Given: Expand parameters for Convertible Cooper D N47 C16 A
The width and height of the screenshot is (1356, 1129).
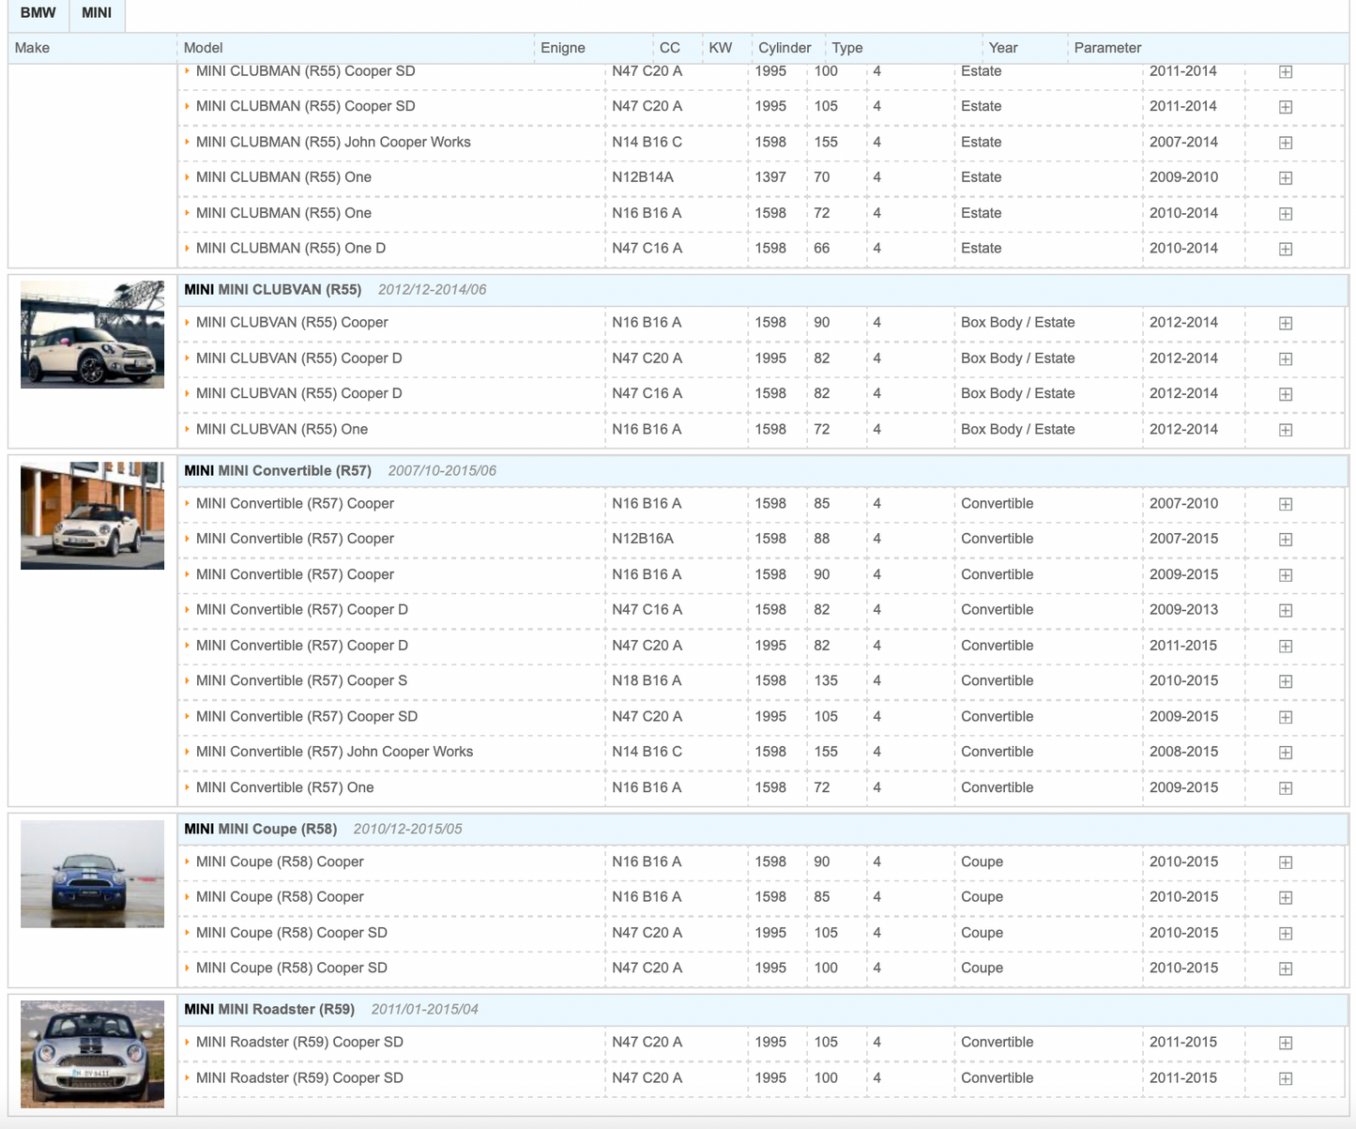Looking at the screenshot, I should (1286, 610).
